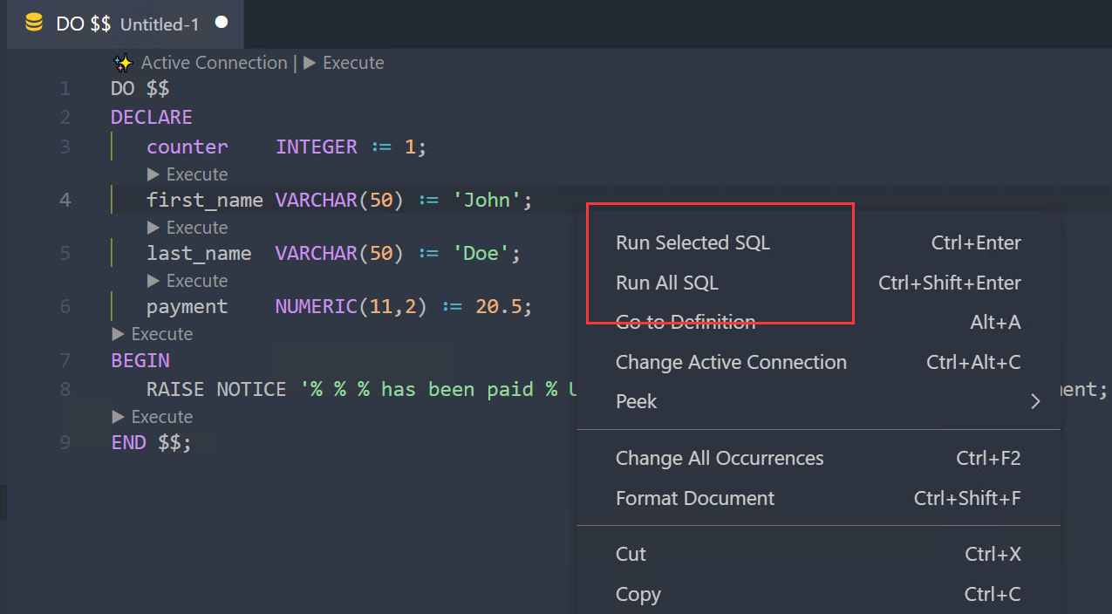
Task: Click the first_name variable on line 4
Action: pyautogui.click(x=205, y=201)
